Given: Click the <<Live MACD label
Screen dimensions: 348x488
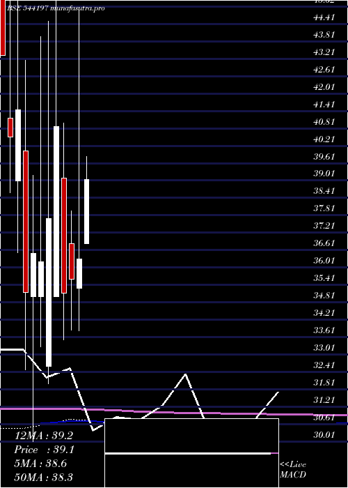Looking at the screenshot, I should 293,469.
